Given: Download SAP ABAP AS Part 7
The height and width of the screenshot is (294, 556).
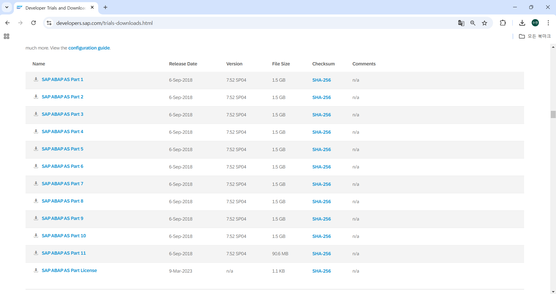Looking at the screenshot, I should pyautogui.click(x=62, y=183).
